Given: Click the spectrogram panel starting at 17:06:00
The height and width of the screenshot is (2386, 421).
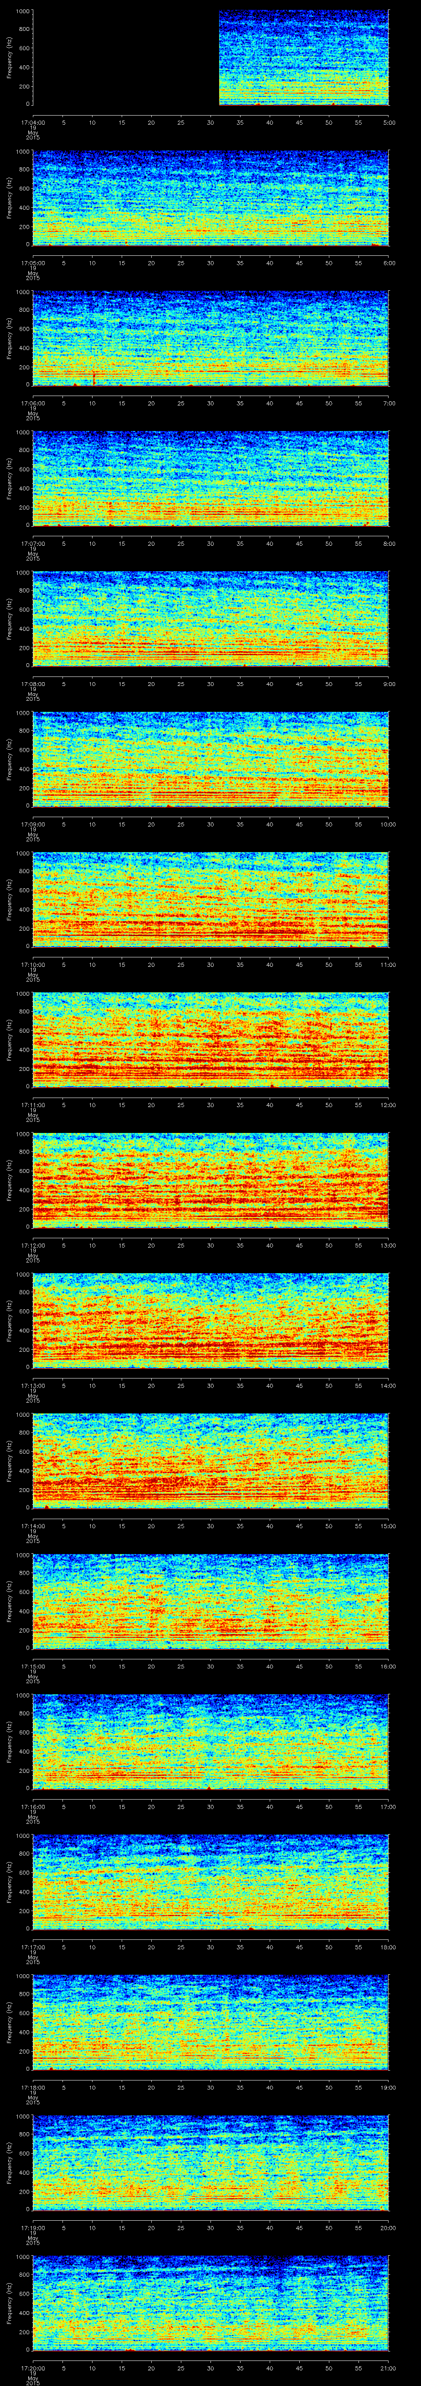Looking at the screenshot, I should tap(211, 338).
